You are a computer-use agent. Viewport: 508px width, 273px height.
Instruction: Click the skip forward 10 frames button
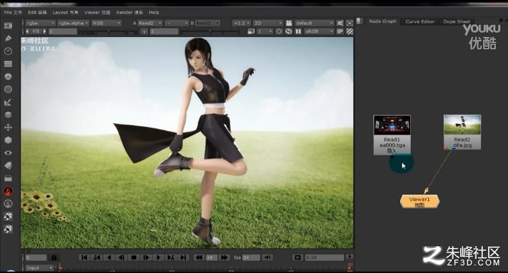224,258
